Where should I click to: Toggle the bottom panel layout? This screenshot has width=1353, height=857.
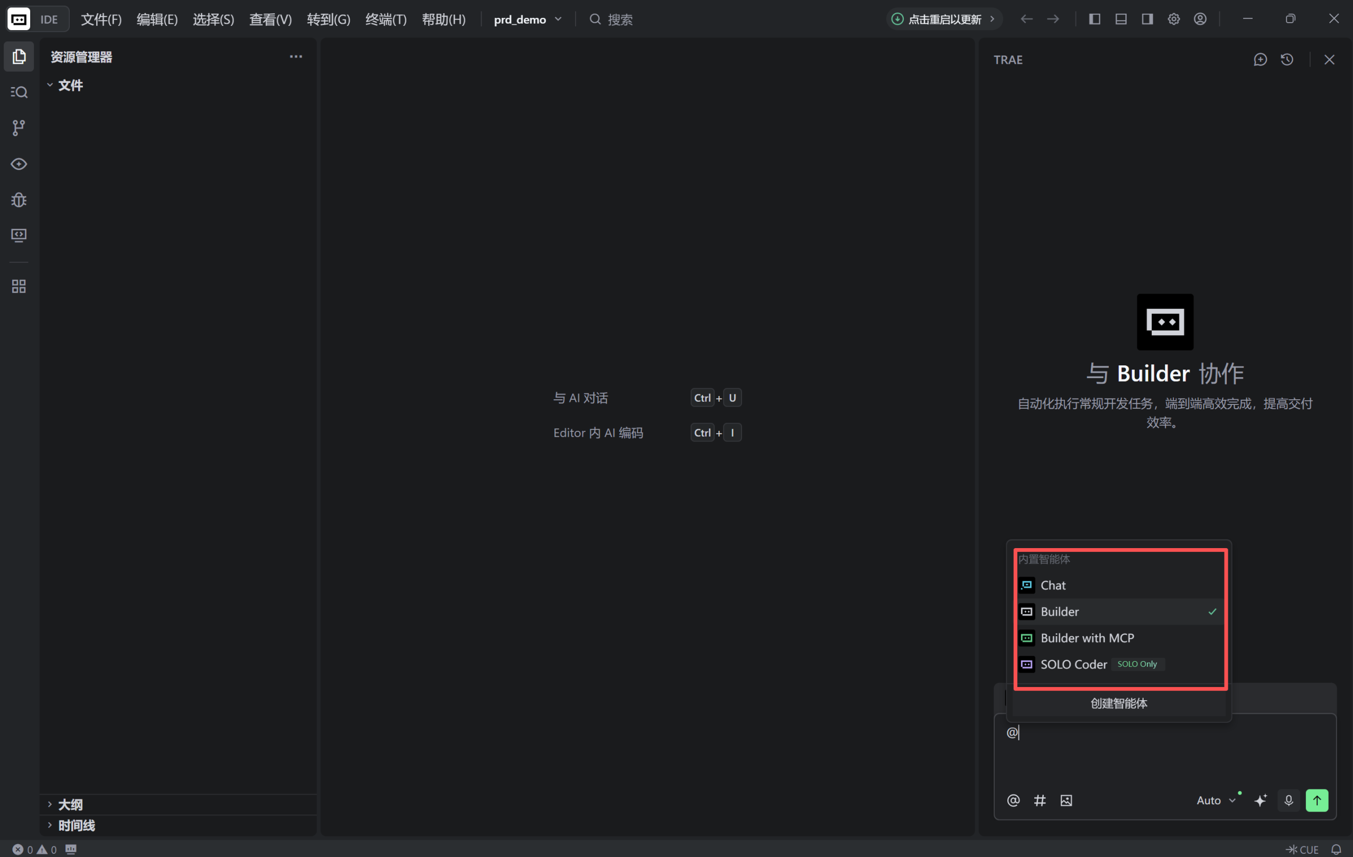[x=1120, y=19]
